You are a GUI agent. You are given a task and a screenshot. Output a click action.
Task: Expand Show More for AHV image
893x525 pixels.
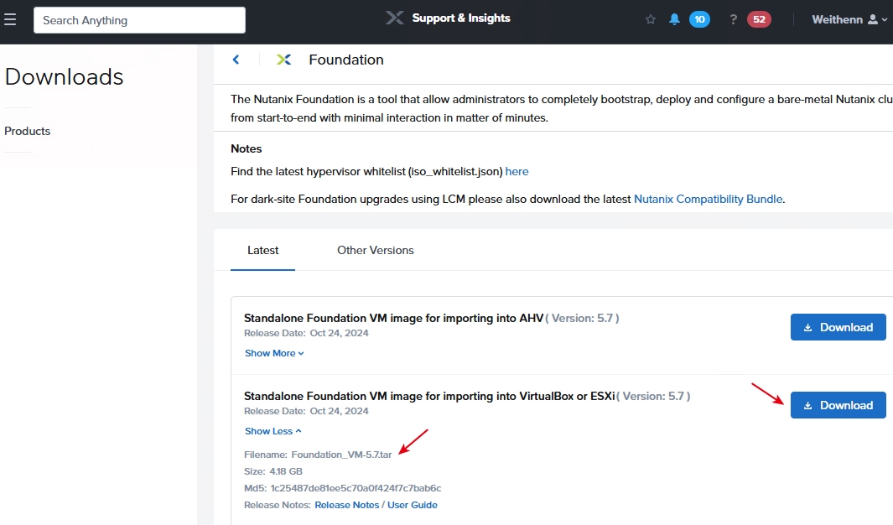[x=274, y=353]
